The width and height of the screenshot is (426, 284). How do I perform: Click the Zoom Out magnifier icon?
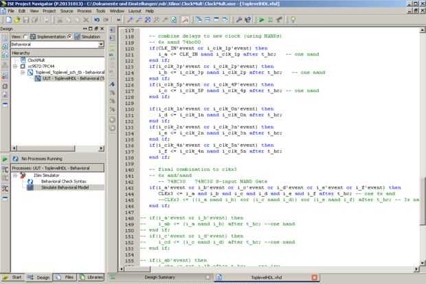pyautogui.click(x=139, y=20)
